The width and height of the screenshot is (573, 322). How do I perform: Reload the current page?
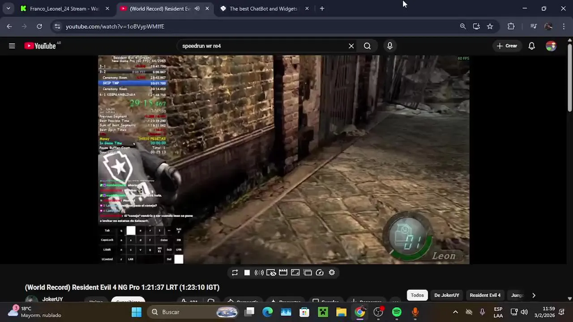(39, 26)
